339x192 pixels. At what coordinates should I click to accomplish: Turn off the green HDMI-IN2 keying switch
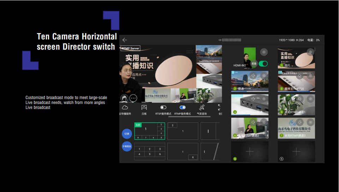click(x=263, y=64)
